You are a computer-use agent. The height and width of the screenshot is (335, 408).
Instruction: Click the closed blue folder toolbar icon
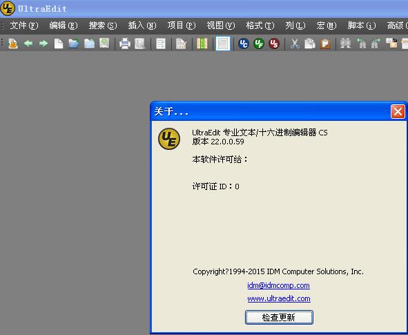click(x=89, y=44)
